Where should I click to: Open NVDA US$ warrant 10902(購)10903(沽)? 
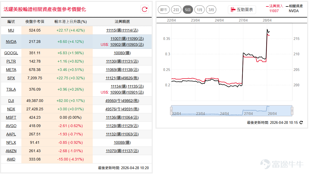click(x=127, y=45)
